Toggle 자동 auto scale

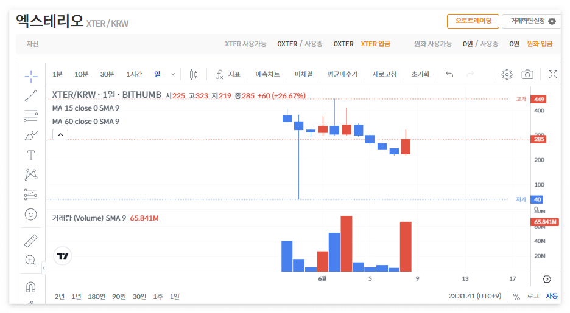tap(552, 297)
